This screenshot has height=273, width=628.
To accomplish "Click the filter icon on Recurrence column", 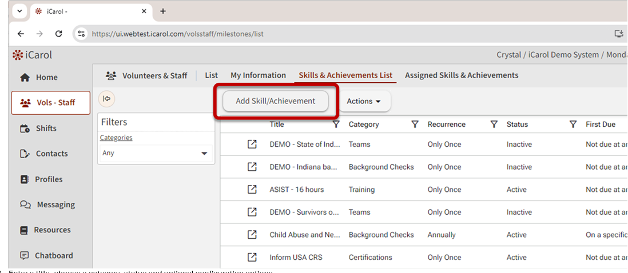I will (x=494, y=125).
